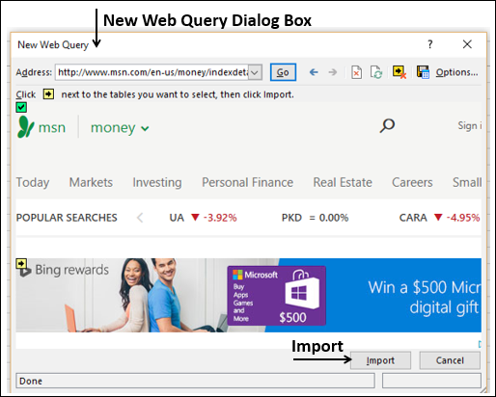Click the Cancel button
The width and height of the screenshot is (496, 397).
point(450,360)
